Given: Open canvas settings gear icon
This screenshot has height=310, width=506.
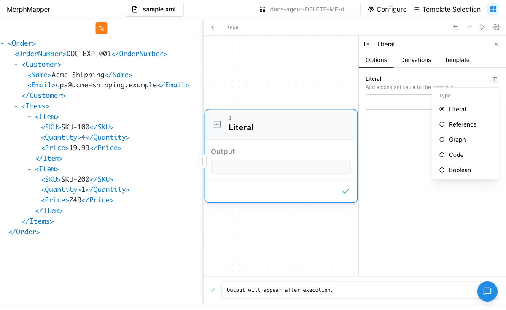Looking at the screenshot, I should coord(496,27).
